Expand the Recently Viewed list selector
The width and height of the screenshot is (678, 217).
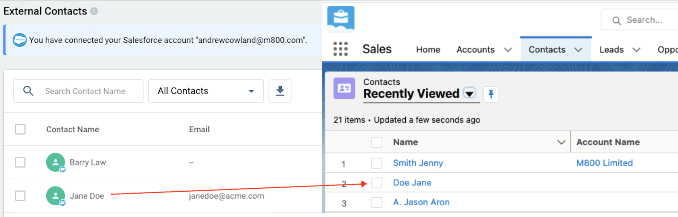(x=469, y=94)
